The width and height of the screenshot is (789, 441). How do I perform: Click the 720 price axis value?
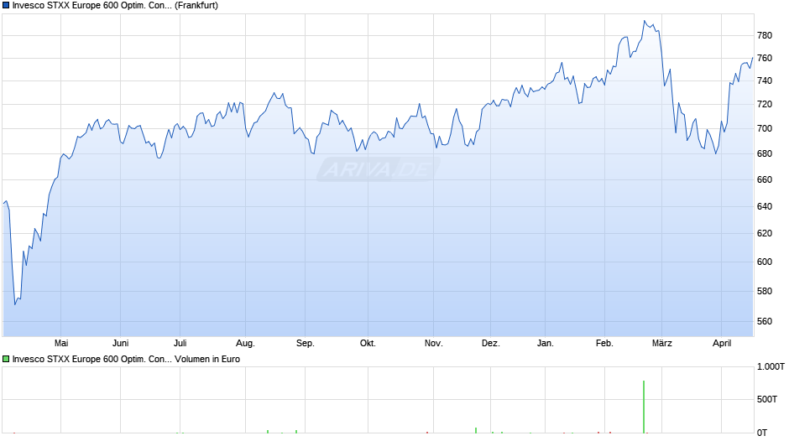pos(765,105)
